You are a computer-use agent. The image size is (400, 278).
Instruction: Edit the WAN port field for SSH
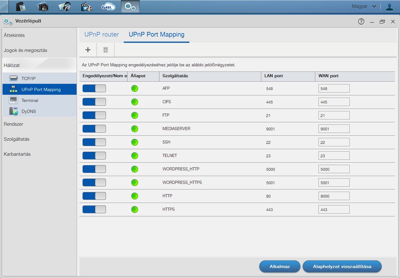coord(334,142)
